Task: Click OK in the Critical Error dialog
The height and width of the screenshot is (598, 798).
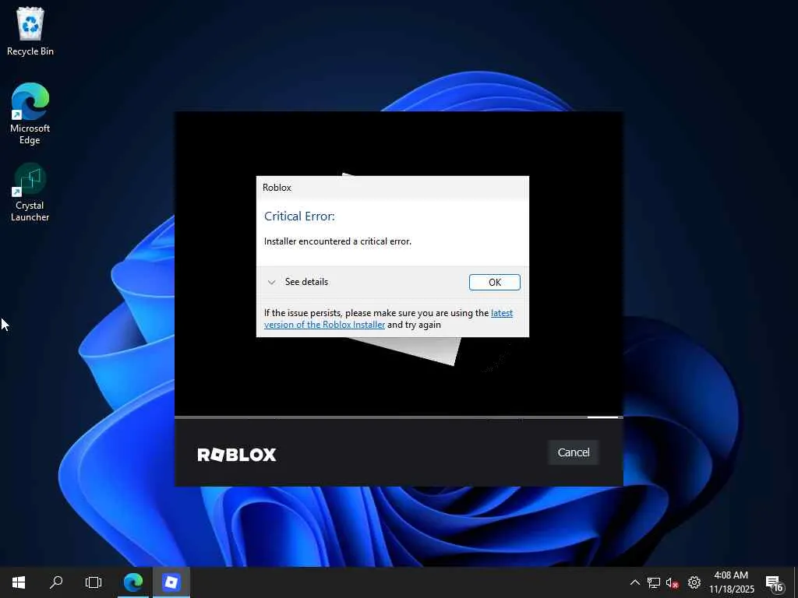Action: (x=495, y=282)
